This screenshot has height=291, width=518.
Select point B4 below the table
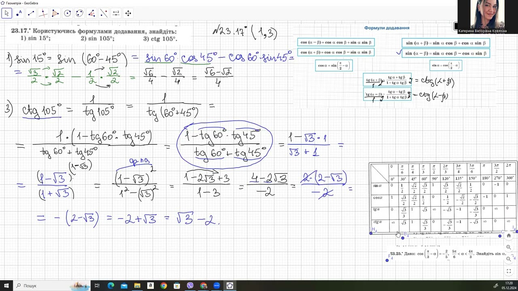tap(403, 238)
